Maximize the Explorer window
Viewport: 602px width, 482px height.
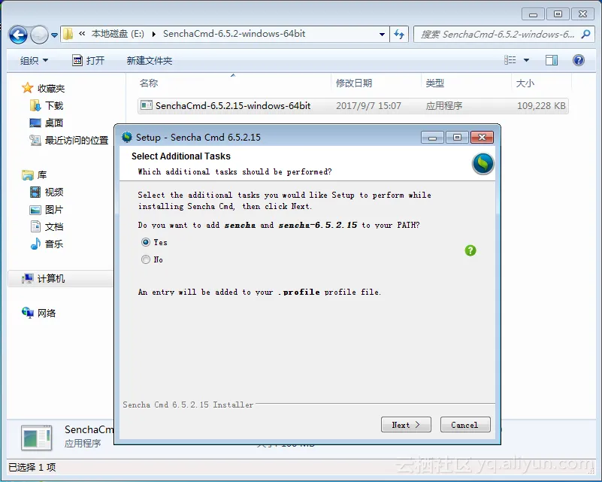pyautogui.click(x=558, y=14)
